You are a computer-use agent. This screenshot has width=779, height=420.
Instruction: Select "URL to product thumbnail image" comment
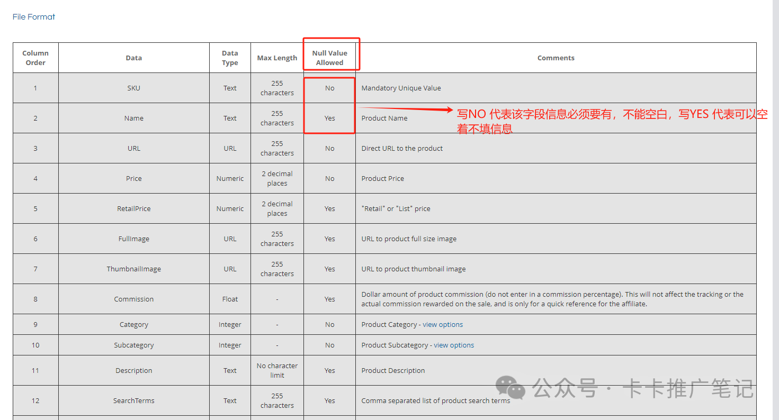click(414, 269)
